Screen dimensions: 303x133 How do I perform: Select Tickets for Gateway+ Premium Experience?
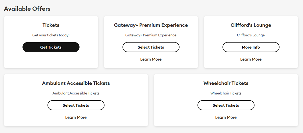click(x=151, y=47)
